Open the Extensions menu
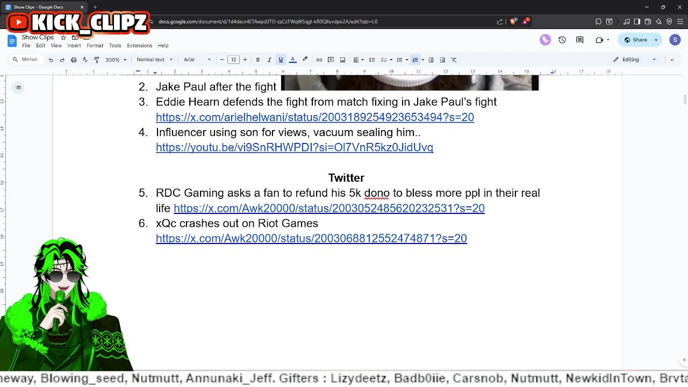Viewport: 688px width, 387px height. (x=139, y=46)
